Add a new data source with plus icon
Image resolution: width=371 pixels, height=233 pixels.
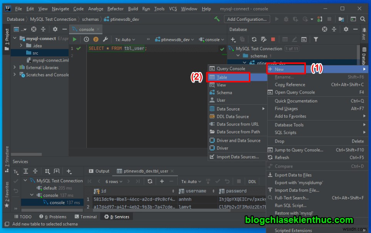(233, 39)
